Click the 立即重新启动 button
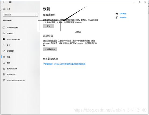The width and height of the screenshot is (149, 115). 50,49
